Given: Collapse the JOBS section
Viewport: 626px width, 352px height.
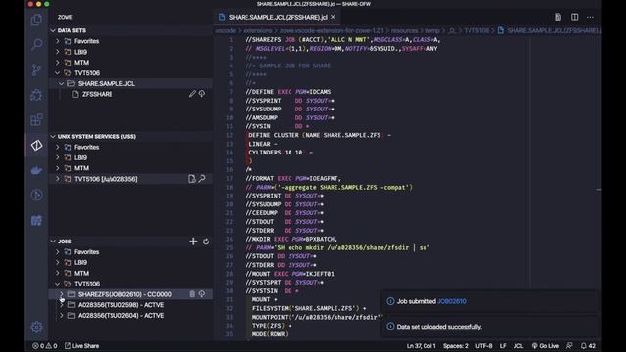Looking at the screenshot, I should coord(53,242).
